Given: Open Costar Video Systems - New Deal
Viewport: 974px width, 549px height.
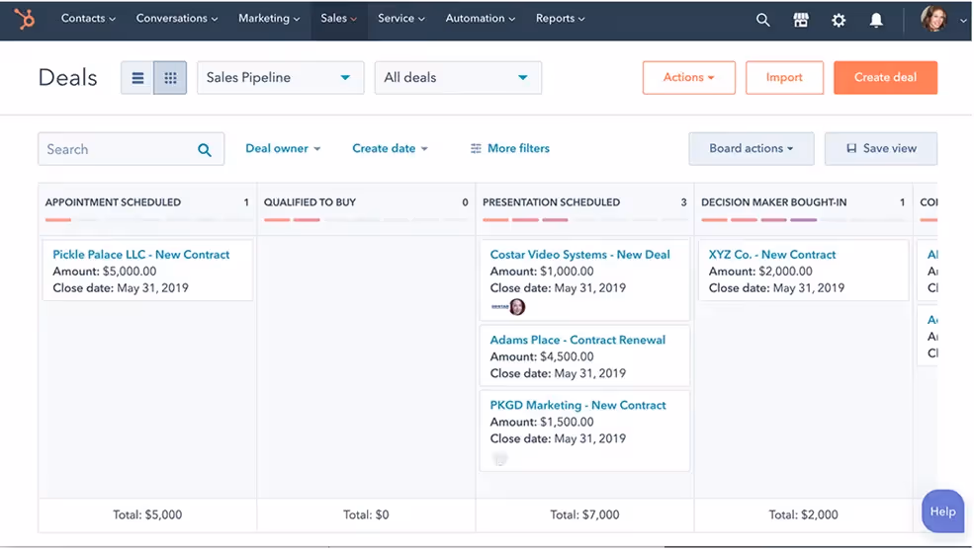Looking at the screenshot, I should pos(580,255).
